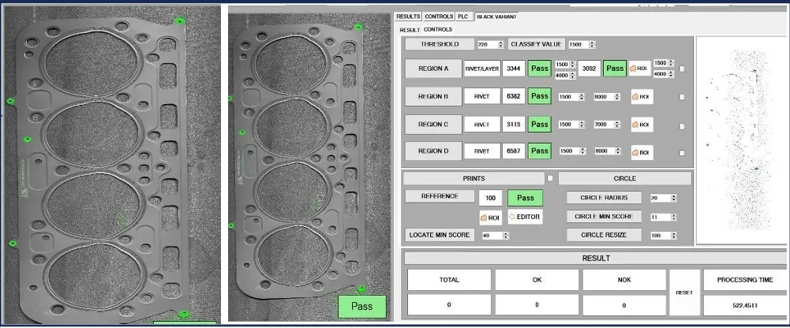Open the top-level RESULTS tab
The width and height of the screenshot is (790, 328).
coord(408,16)
